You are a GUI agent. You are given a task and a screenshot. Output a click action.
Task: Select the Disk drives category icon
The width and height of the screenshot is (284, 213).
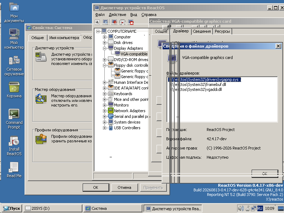110,43
